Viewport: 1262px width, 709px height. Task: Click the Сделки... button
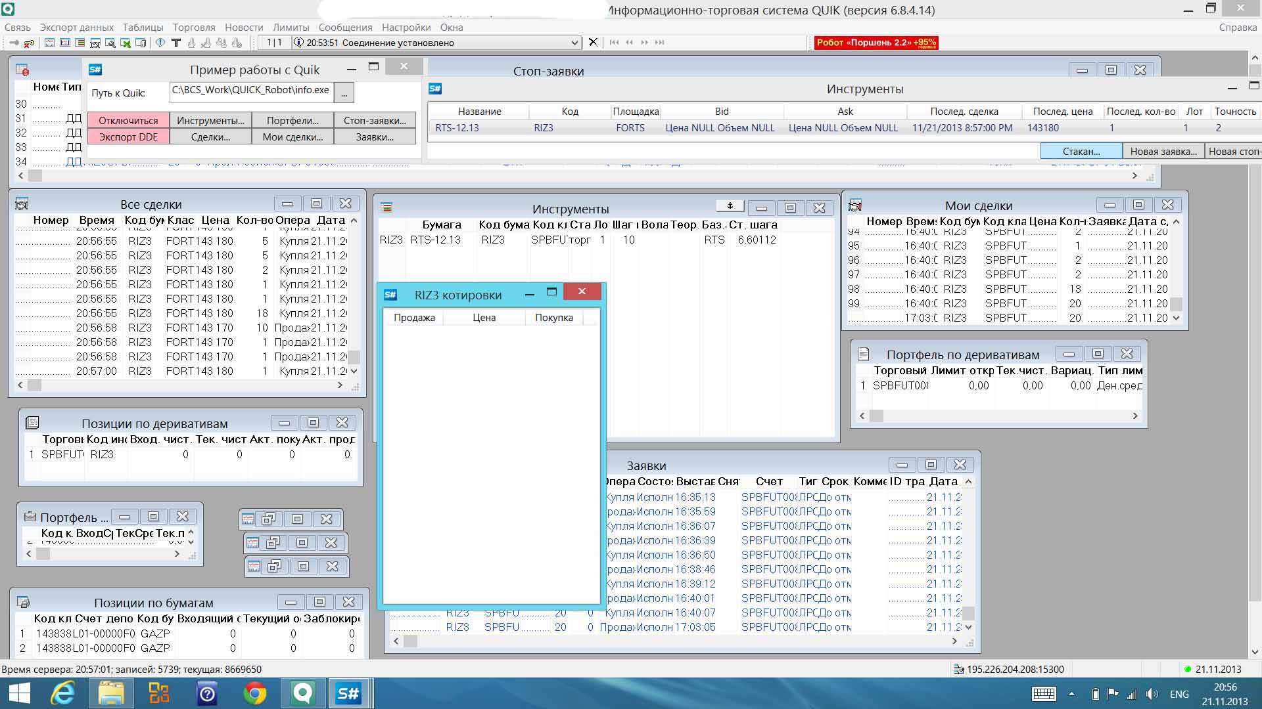pos(210,137)
